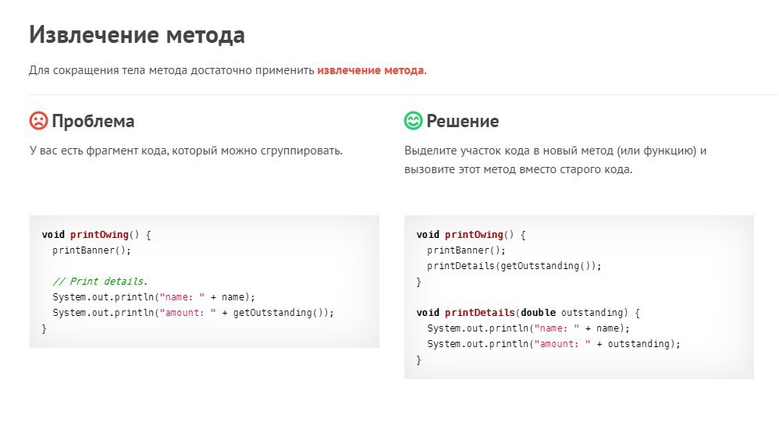Open the red "извлечение метода" link
The image size is (779, 422).
click(370, 70)
